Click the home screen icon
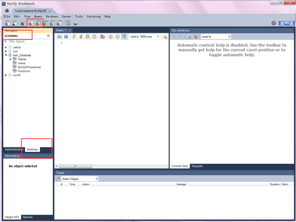Image resolution: width=296 pixels, height=222 pixels. coord(7,11)
